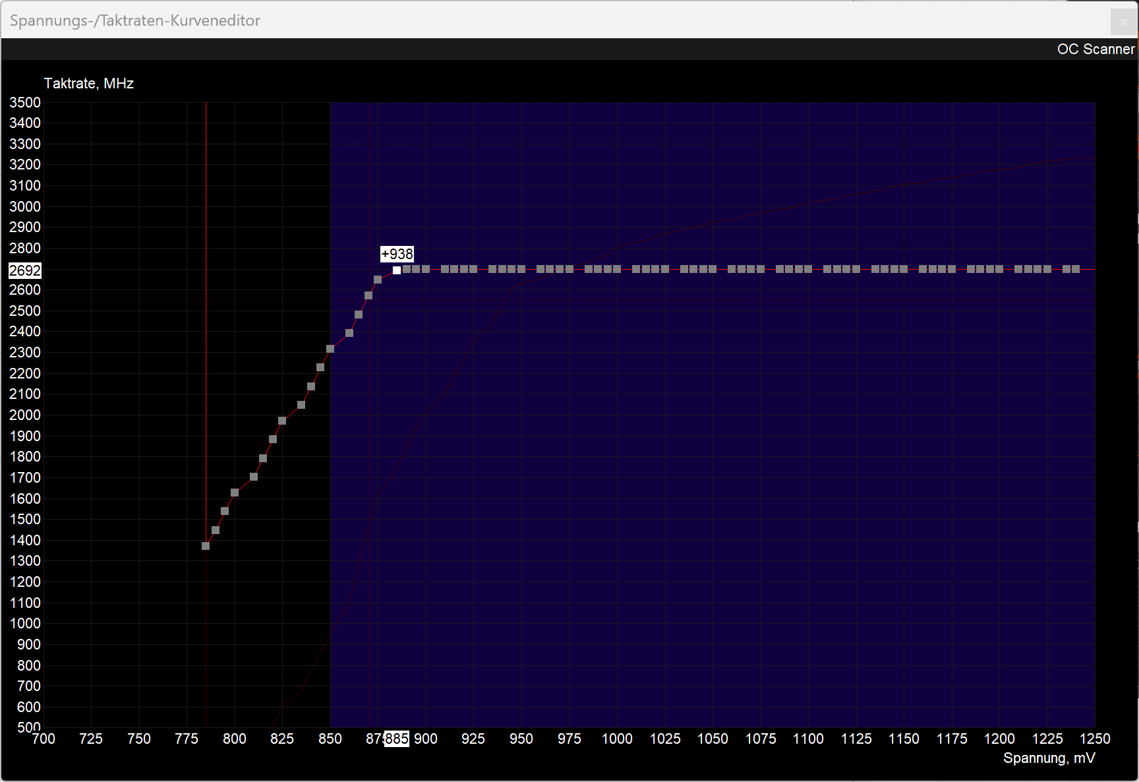The width and height of the screenshot is (1139, 782).
Task: Select the curve point at 1100 mV
Action: coord(808,269)
